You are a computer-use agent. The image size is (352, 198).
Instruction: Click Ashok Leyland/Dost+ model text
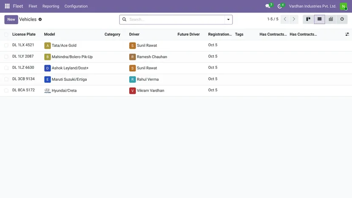tap(70, 68)
